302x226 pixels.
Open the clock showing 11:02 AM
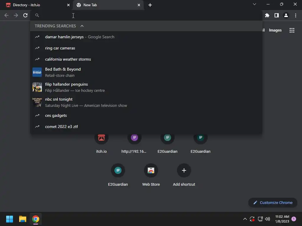(282, 219)
